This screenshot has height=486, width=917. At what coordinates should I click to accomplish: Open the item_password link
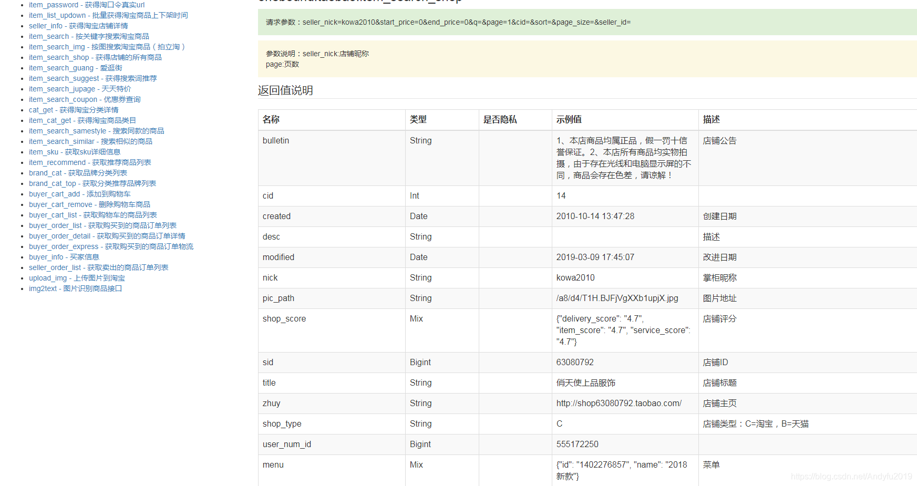click(87, 5)
